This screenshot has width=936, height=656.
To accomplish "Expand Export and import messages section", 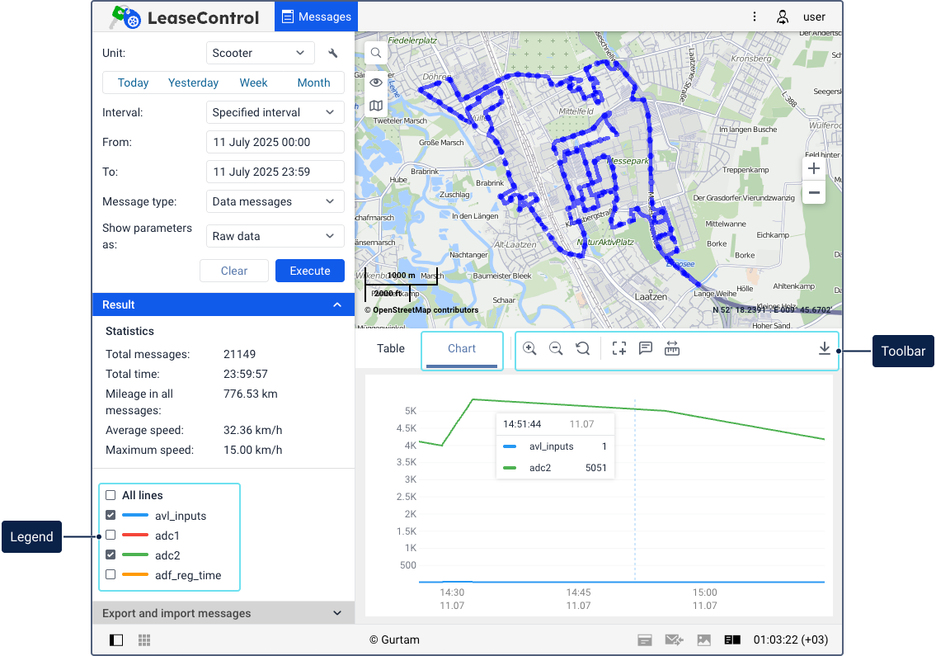I will (223, 613).
